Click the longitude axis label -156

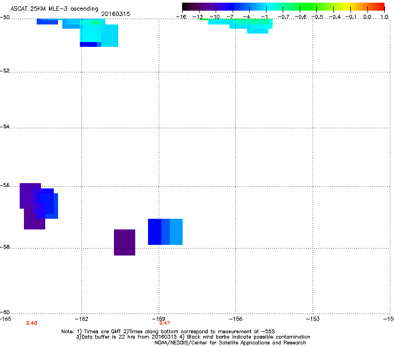point(236,319)
